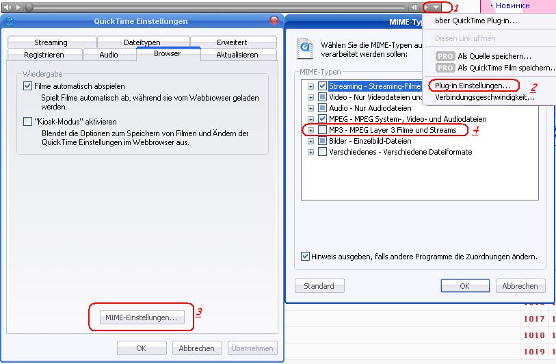
Task: Click Abbrechen in the MIME-Typen dialog
Action: click(x=520, y=285)
